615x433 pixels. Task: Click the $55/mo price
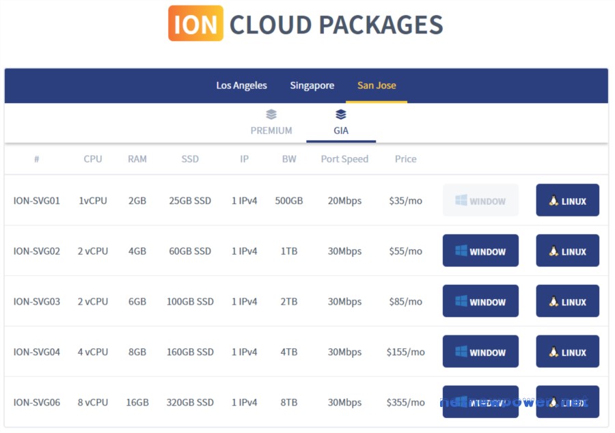coord(405,251)
